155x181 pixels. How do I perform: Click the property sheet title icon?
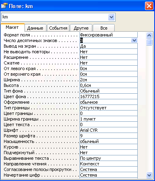point(4,6)
